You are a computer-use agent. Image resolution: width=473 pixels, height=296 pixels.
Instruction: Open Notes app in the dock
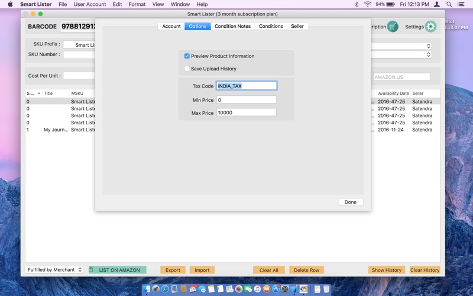[x=211, y=289]
